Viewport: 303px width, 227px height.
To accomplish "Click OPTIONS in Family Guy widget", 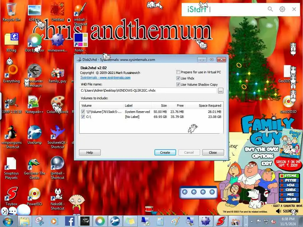I will coord(263,156).
